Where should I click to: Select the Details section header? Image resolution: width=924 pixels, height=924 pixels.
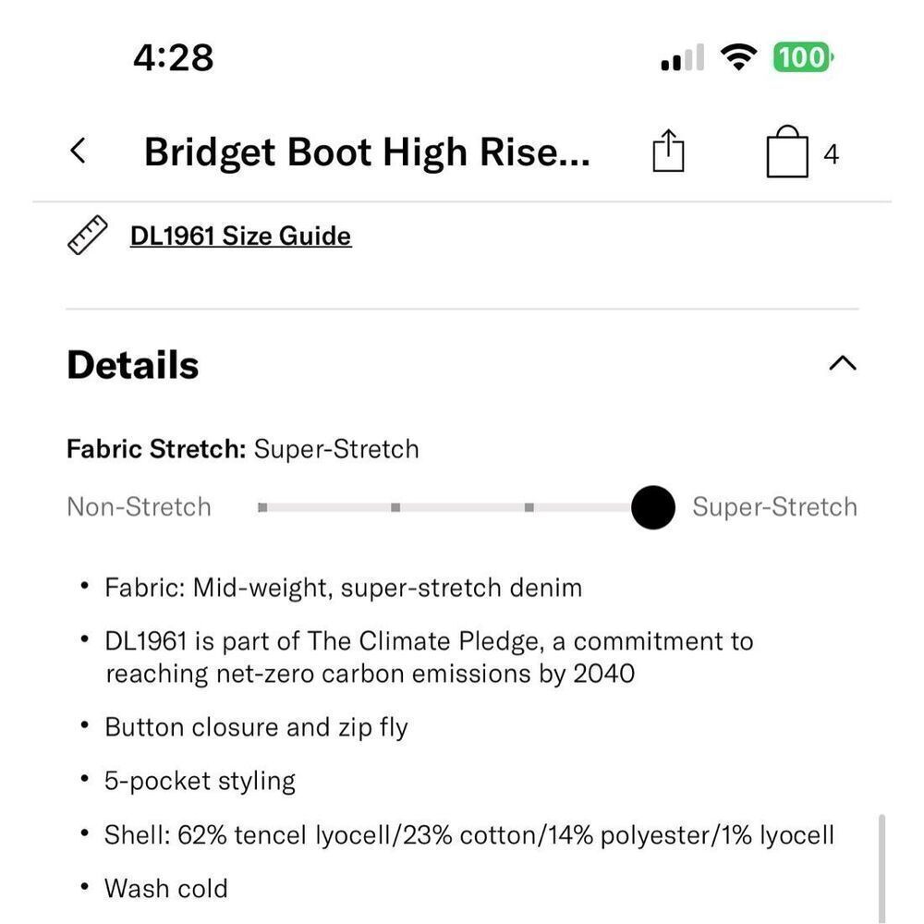pyautogui.click(x=132, y=364)
